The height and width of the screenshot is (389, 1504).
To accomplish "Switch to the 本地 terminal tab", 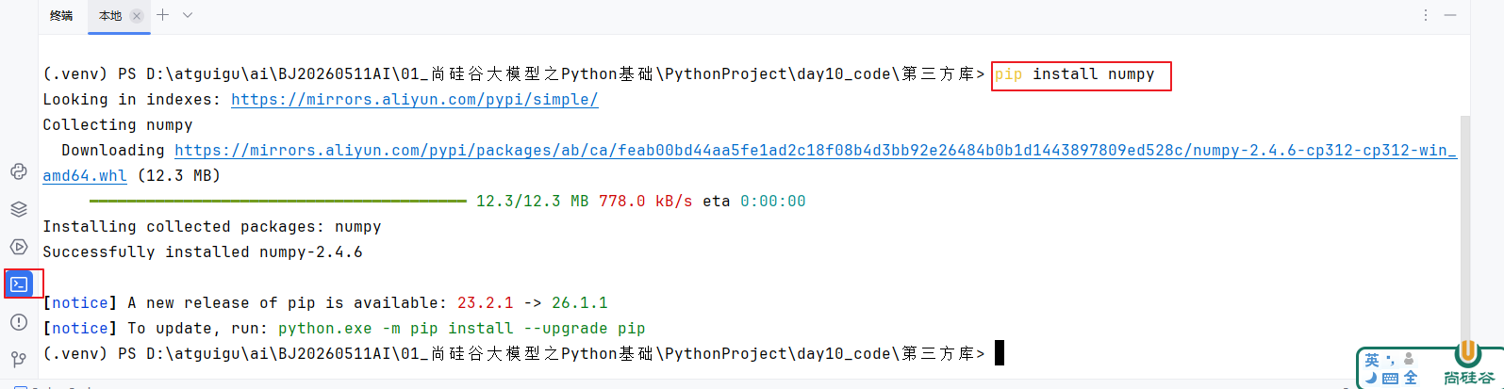I will (110, 16).
